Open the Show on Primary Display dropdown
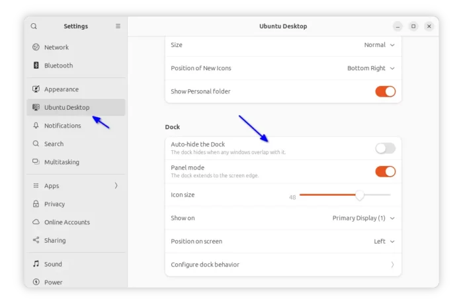The width and height of the screenshot is (463, 307). click(x=364, y=218)
